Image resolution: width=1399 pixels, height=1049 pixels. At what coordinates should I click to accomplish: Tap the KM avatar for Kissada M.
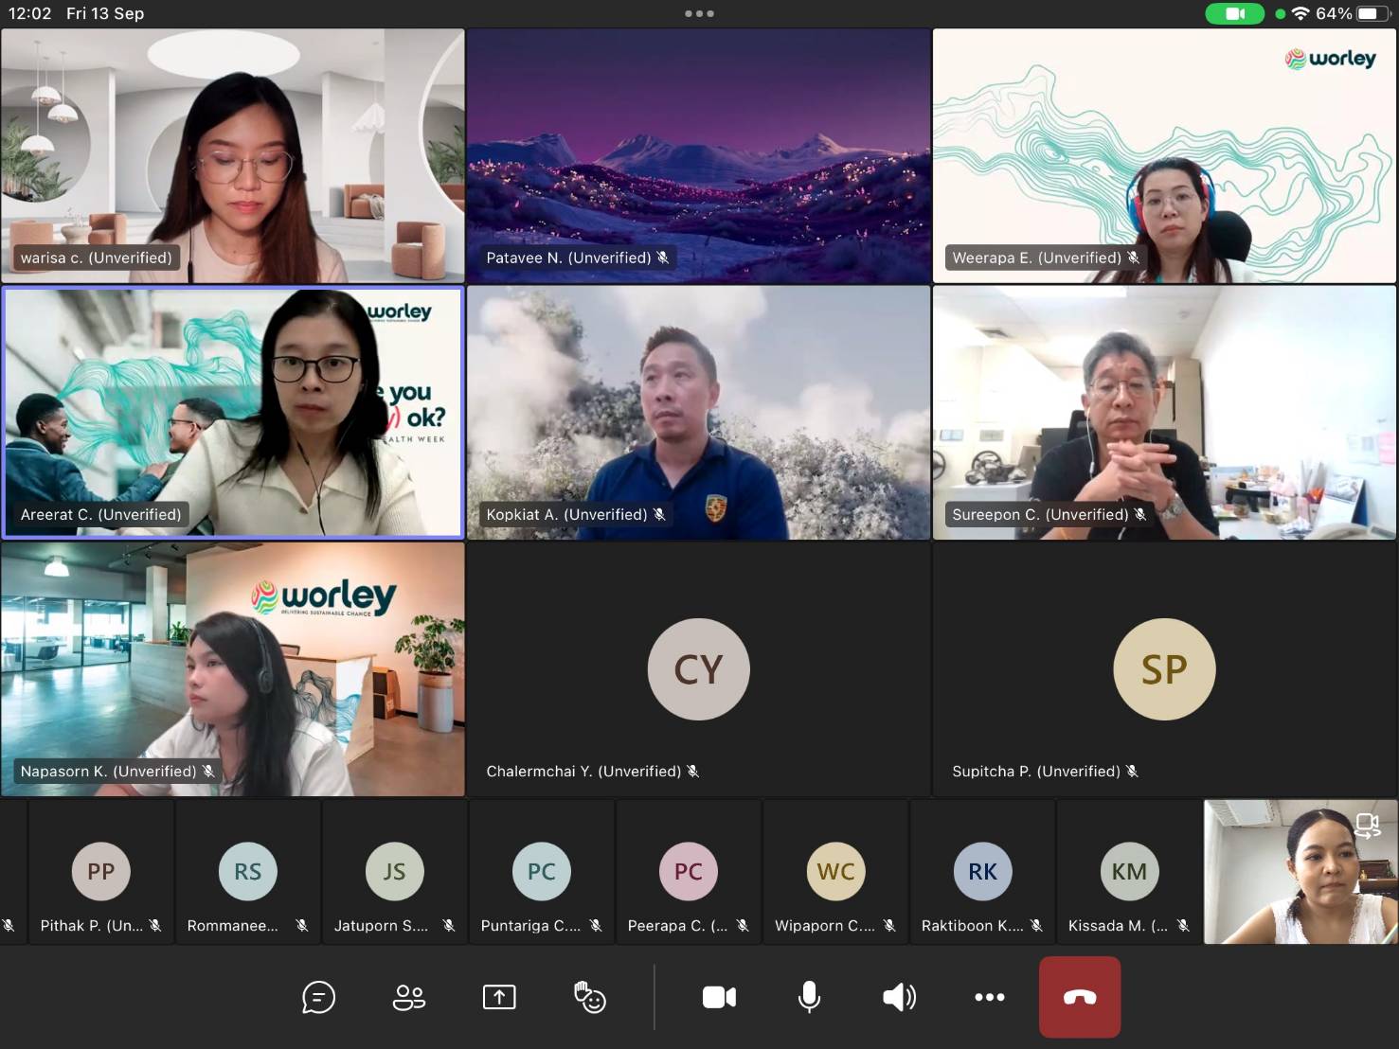pos(1129,871)
